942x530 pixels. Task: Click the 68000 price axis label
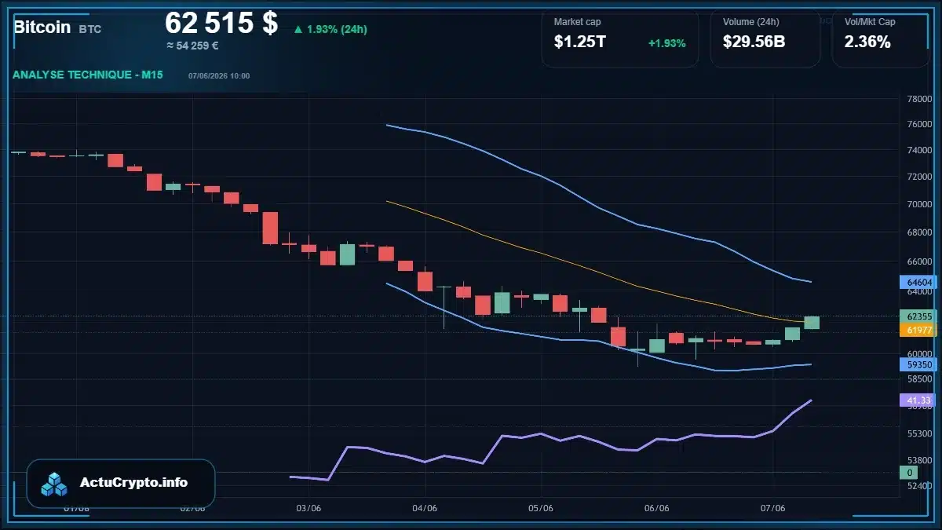coord(919,232)
